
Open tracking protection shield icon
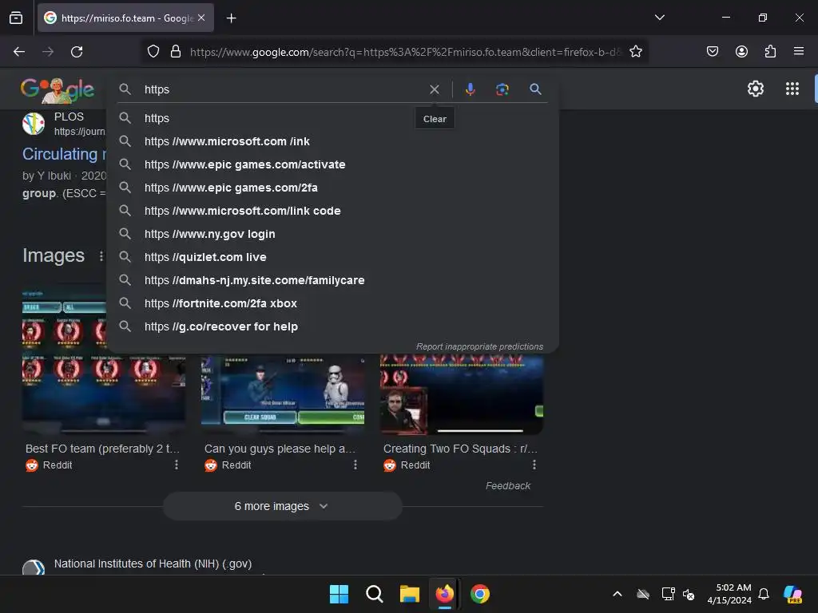(x=153, y=52)
